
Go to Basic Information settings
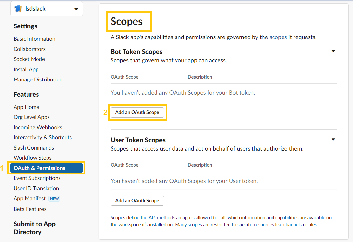pyautogui.click(x=34, y=39)
